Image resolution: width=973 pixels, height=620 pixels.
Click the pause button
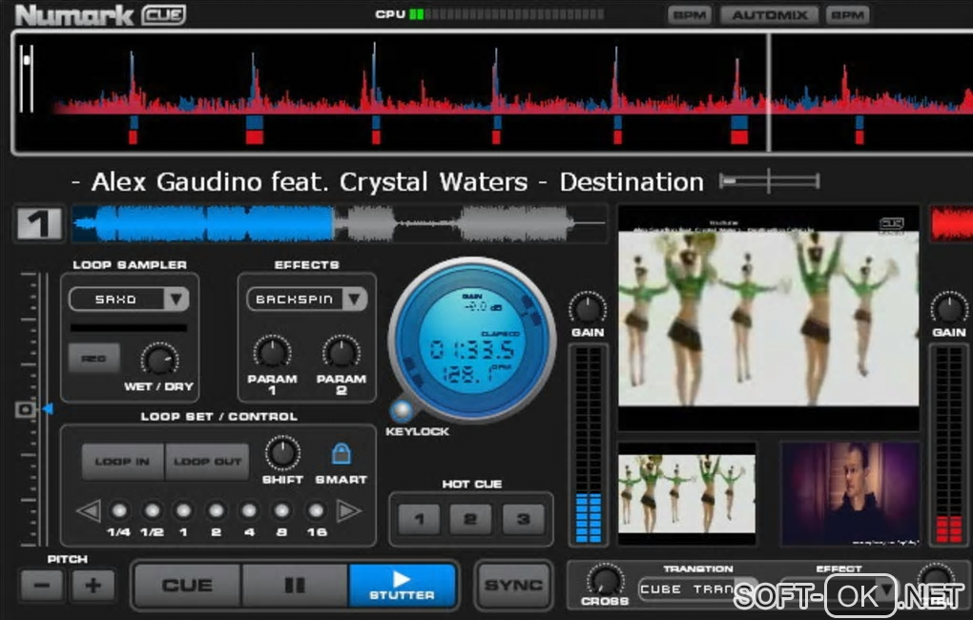pos(295,586)
